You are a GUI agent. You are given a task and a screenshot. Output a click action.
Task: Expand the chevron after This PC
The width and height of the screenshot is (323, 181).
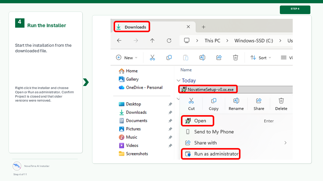coord(227,40)
